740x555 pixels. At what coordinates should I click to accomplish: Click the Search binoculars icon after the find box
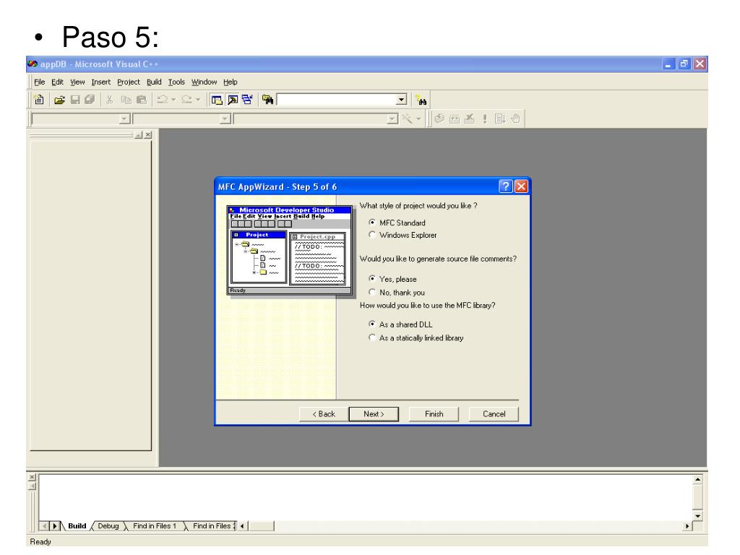421,100
